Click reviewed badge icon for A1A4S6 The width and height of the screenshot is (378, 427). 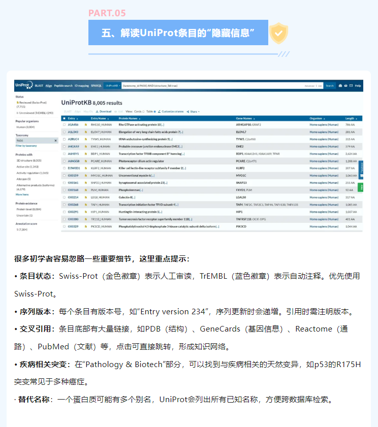(85, 125)
